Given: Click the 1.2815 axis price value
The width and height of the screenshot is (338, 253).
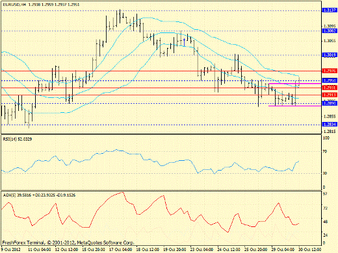Looking at the screenshot, I should [x=330, y=131].
